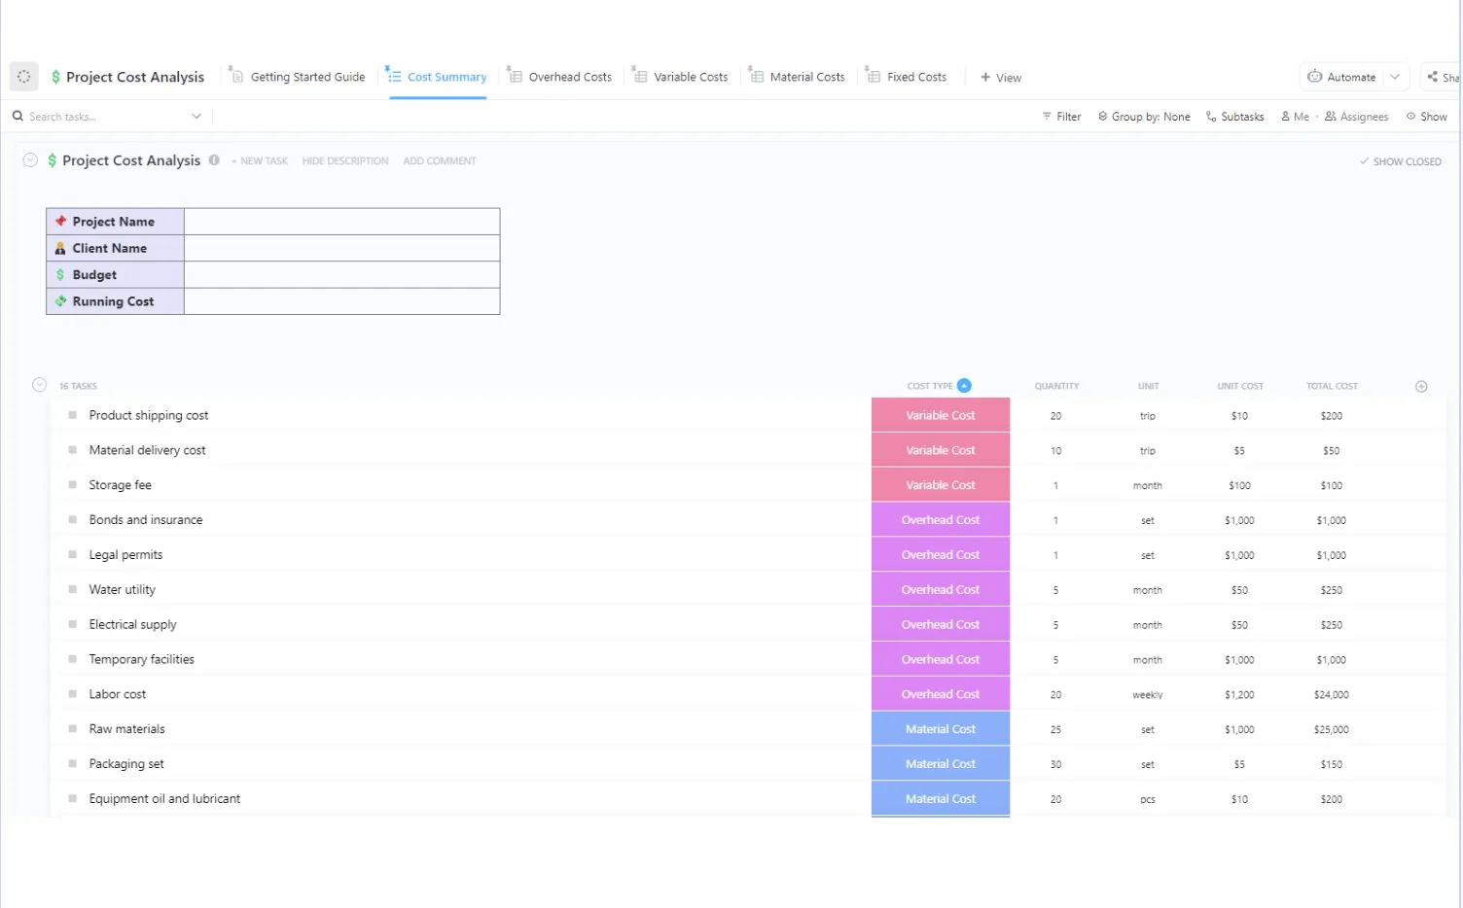Image resolution: width=1463 pixels, height=908 pixels.
Task: Click the Client Name label cell
Action: [115, 248]
